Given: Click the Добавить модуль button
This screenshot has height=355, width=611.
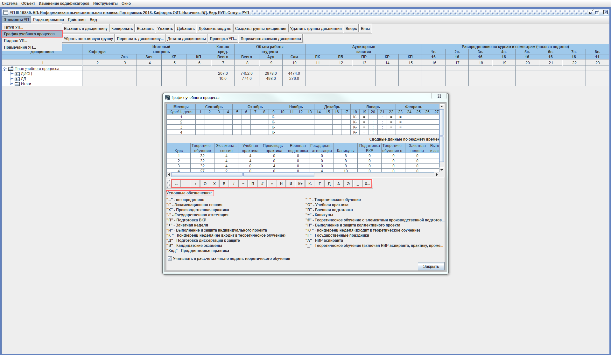Looking at the screenshot, I should click(215, 29).
